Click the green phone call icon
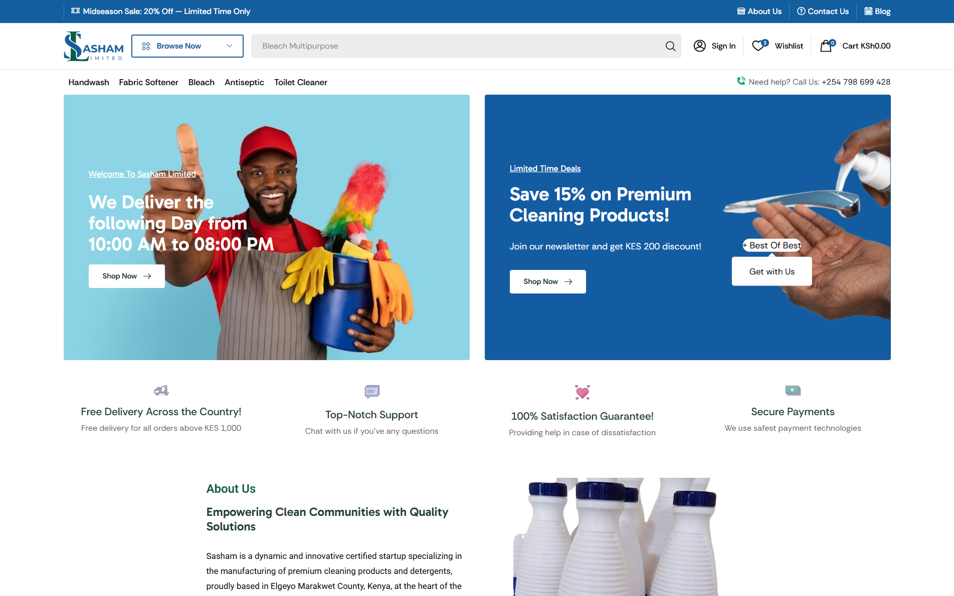Screen dimensions: 954x596 741,81
